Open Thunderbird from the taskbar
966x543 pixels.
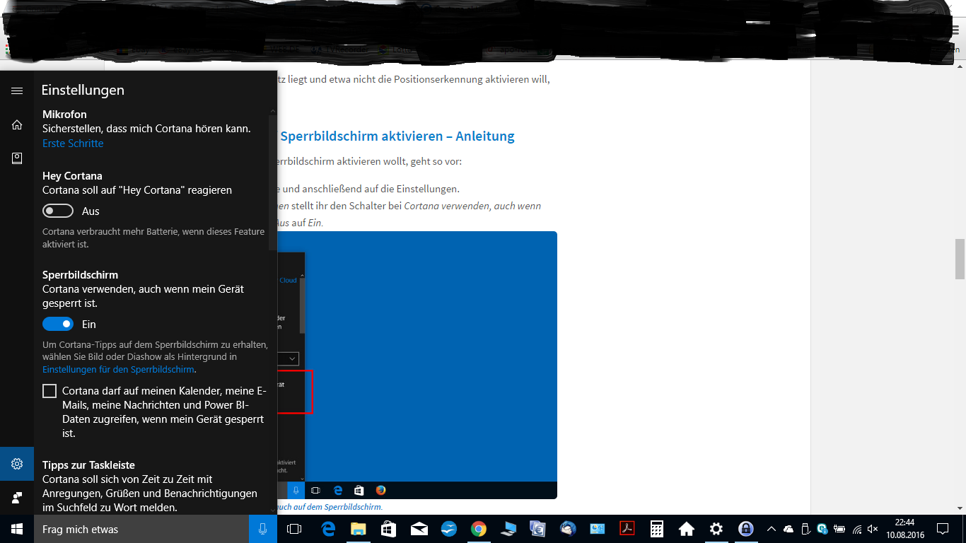coord(568,529)
